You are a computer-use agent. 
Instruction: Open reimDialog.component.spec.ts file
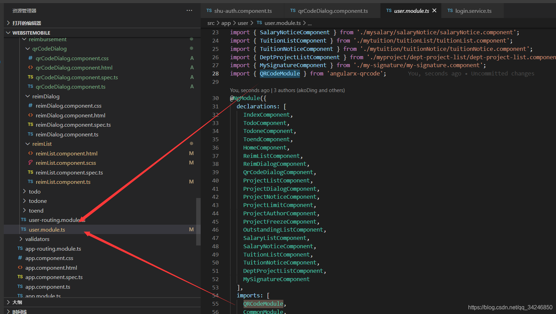[73, 125]
